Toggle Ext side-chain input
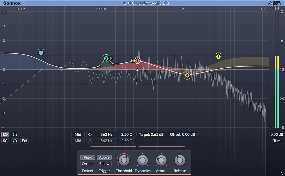This screenshot has width=285, height=176. click(24, 141)
